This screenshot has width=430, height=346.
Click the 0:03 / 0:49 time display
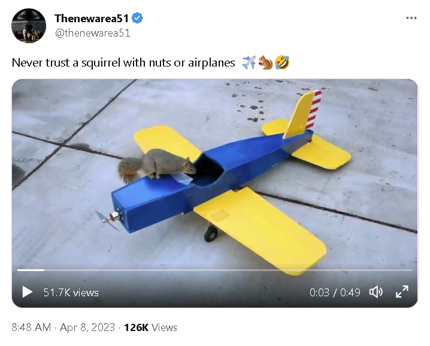click(335, 293)
